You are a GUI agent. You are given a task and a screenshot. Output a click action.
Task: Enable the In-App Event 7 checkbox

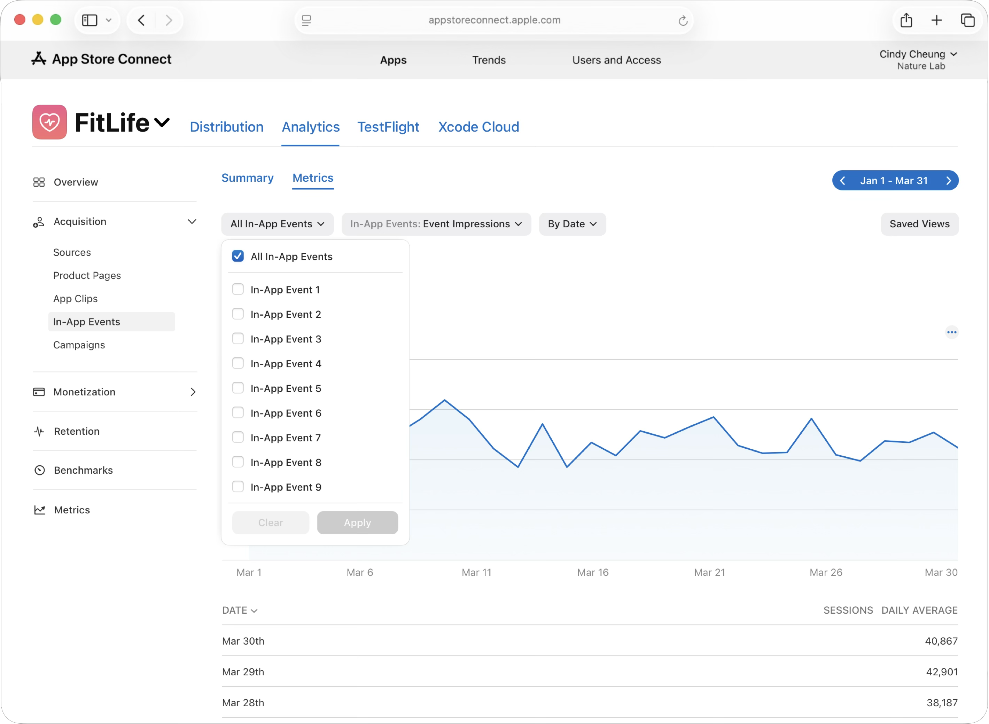pyautogui.click(x=237, y=438)
